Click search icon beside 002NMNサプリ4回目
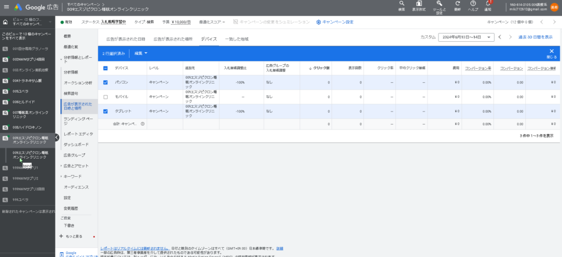Viewport: 562px width, 257px height. pyautogui.click(x=5, y=59)
